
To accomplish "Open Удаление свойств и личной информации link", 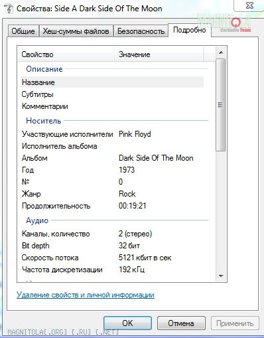I will pyautogui.click(x=86, y=295).
